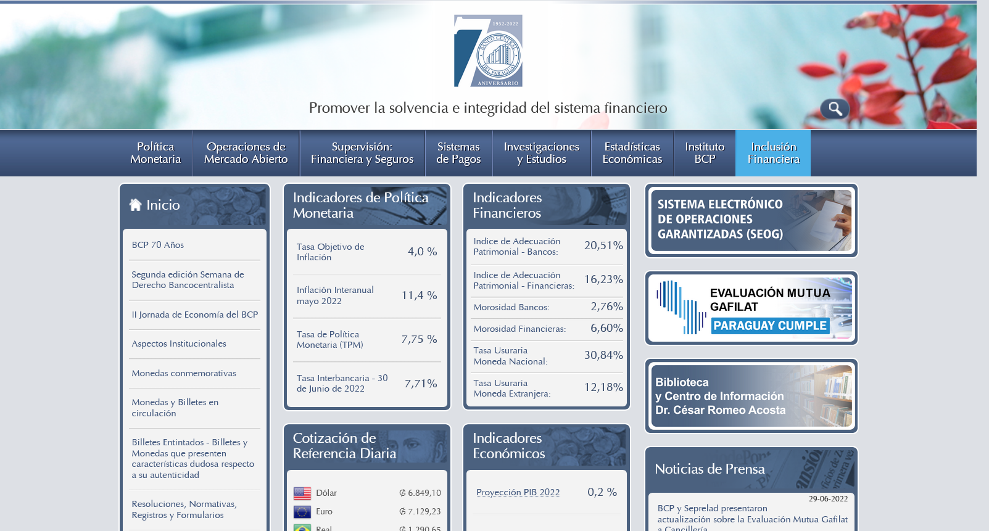
Task: Click the Brazil flag next to Real
Action: [x=302, y=528]
